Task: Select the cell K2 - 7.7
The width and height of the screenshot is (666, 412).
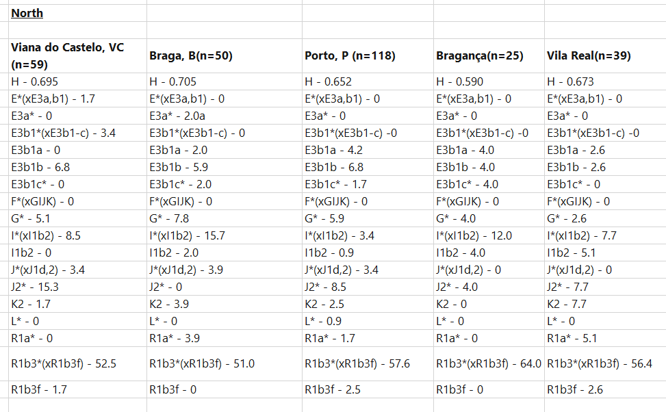Action: pyautogui.click(x=605, y=304)
